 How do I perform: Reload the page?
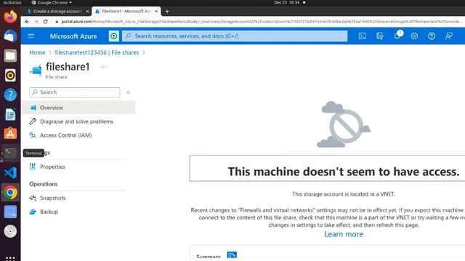click(x=45, y=22)
